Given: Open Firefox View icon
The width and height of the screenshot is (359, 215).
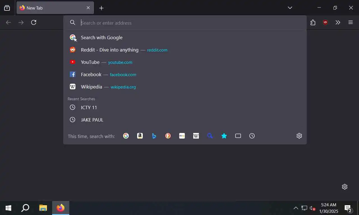Looking at the screenshot, I should point(7,8).
